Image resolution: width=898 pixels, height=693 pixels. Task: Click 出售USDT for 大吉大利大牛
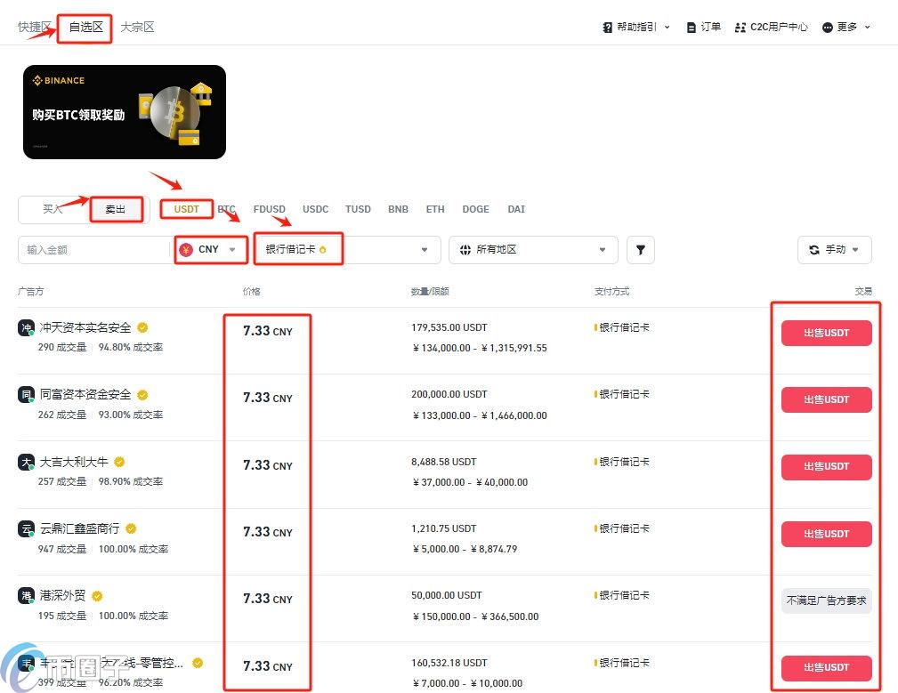pos(827,467)
